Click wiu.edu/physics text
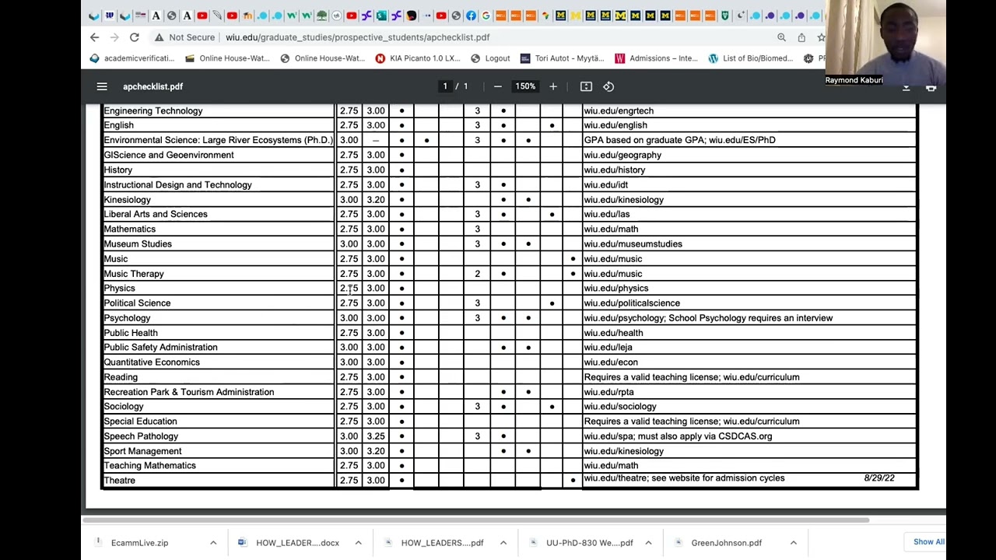996x560 pixels. (x=616, y=289)
